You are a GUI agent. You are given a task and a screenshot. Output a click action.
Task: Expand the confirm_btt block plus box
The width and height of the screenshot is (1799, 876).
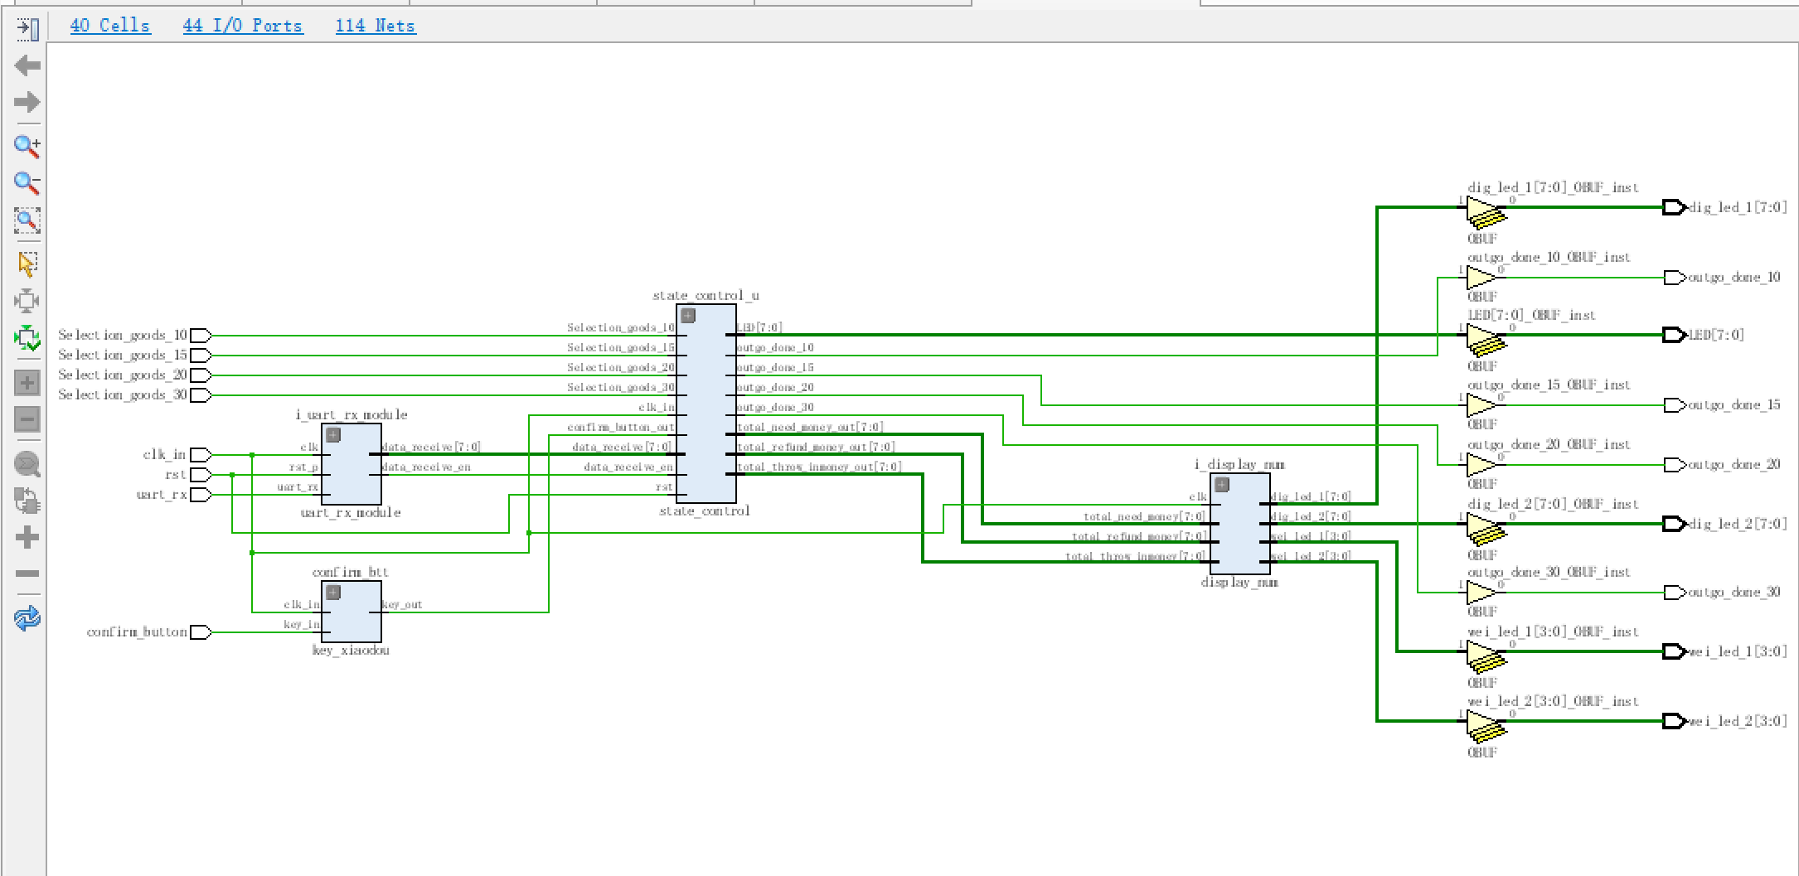[333, 593]
